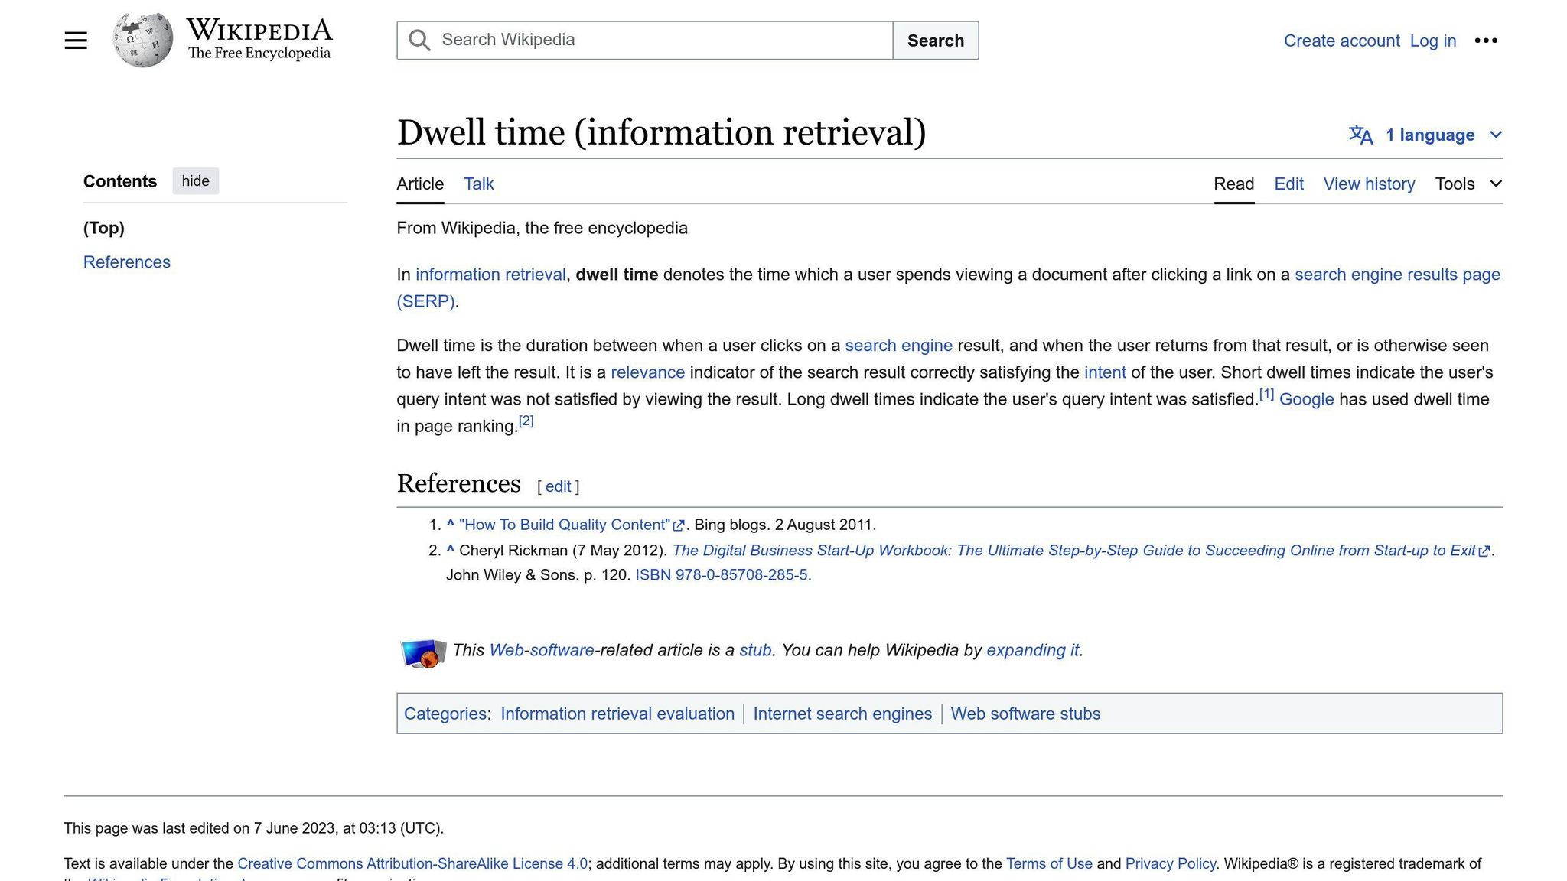
Task: Click the magnifying glass search icon
Action: click(x=419, y=41)
